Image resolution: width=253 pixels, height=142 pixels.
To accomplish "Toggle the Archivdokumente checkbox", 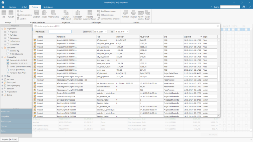I will point(8,54).
